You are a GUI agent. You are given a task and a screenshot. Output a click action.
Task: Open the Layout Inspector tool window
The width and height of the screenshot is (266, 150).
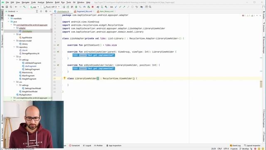pyautogui.click(x=252, y=145)
